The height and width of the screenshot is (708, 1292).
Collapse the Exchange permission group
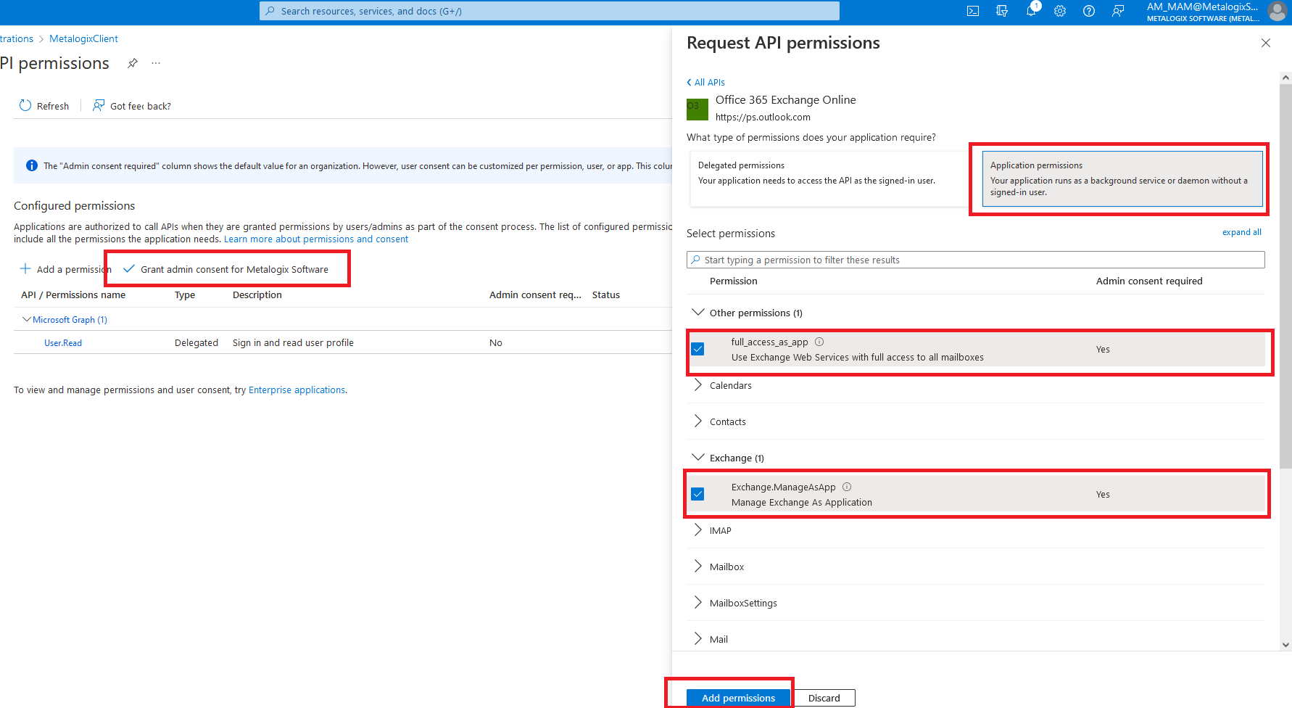coord(698,458)
